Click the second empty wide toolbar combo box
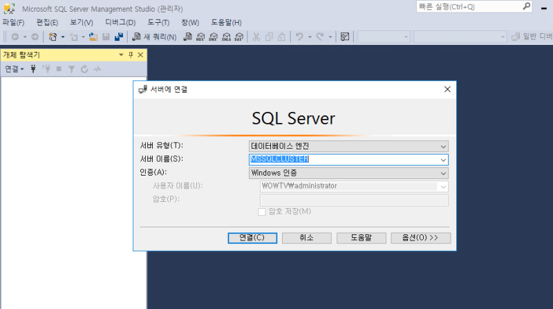 (460, 37)
